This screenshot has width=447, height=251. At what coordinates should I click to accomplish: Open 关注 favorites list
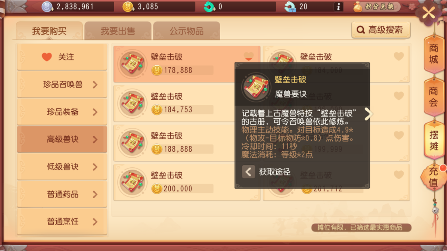pyautogui.click(x=62, y=57)
